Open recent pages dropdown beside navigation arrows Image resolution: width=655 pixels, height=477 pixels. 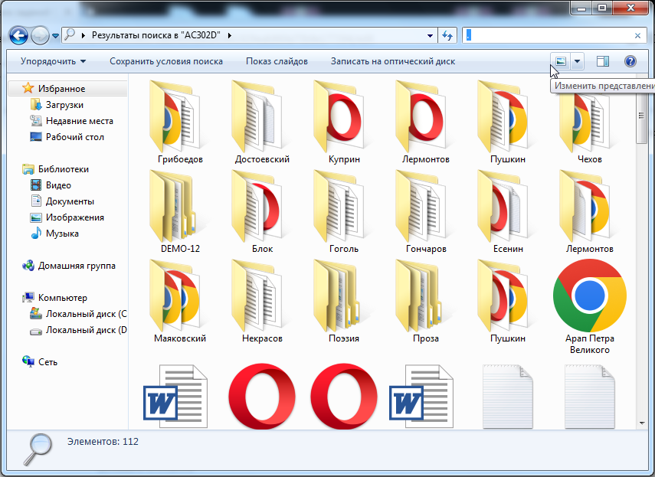pos(55,36)
